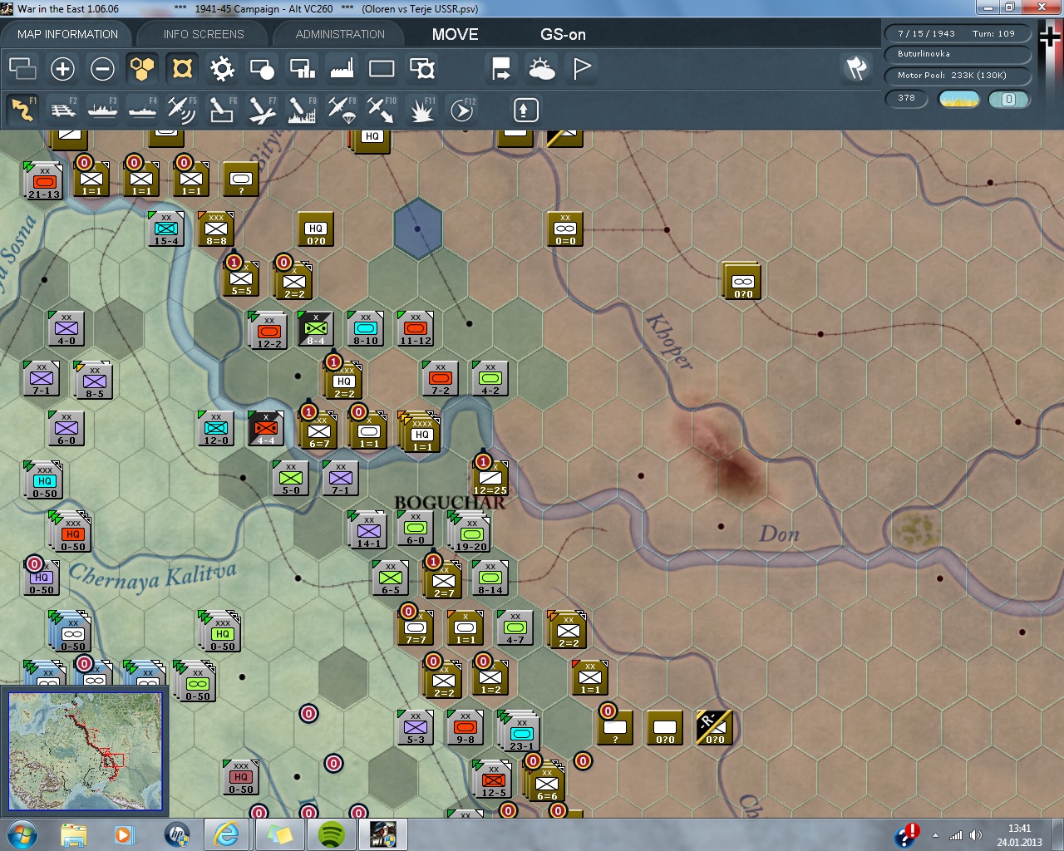Select the F10 air transfer mode
The image size is (1064, 851).
pyautogui.click(x=382, y=109)
